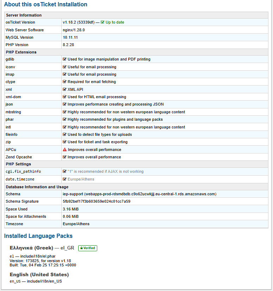Image resolution: width=273 pixels, height=291 pixels.
Task: Click the English (United States) language heading
Action: [39, 274]
